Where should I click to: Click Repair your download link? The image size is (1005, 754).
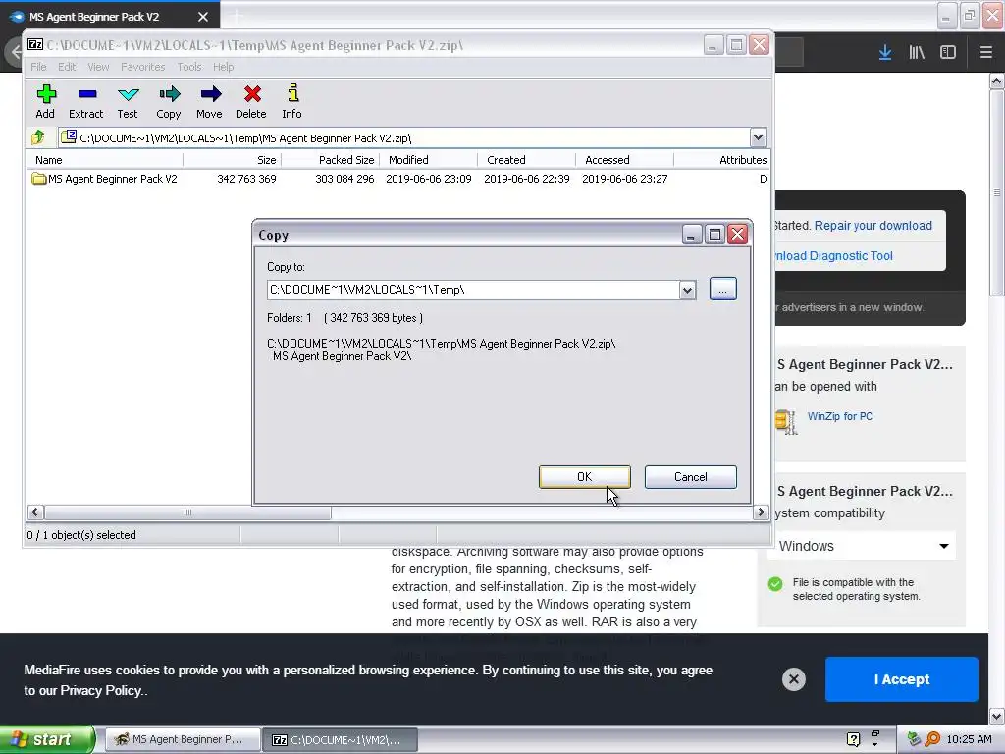873,226
